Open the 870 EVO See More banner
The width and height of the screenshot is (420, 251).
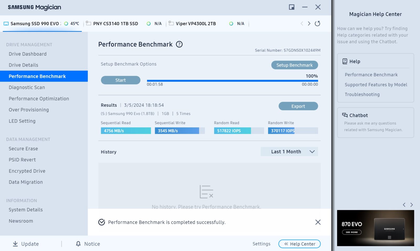pyautogui.click(x=351, y=232)
